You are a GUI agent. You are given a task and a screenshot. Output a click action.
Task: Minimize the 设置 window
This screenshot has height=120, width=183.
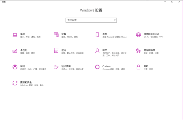click(165, 2)
